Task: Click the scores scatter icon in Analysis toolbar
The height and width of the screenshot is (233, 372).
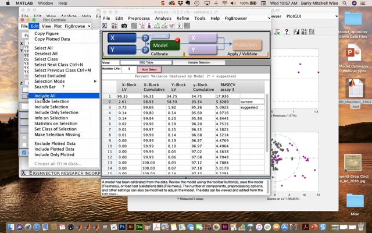Action: pyautogui.click(x=171, y=26)
